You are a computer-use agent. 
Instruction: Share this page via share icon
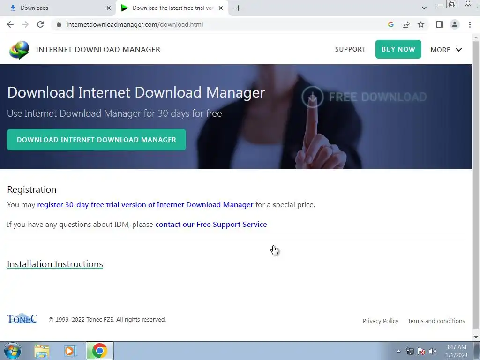point(406,24)
